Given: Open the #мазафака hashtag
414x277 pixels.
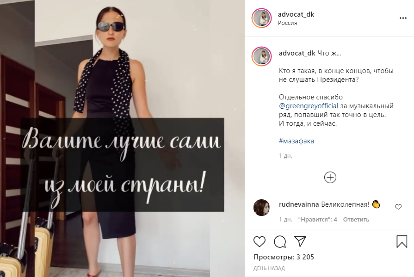Looking at the screenshot, I should point(296,141).
